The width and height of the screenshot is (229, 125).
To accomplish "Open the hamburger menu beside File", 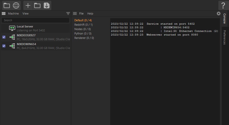I will click(x=75, y=13).
